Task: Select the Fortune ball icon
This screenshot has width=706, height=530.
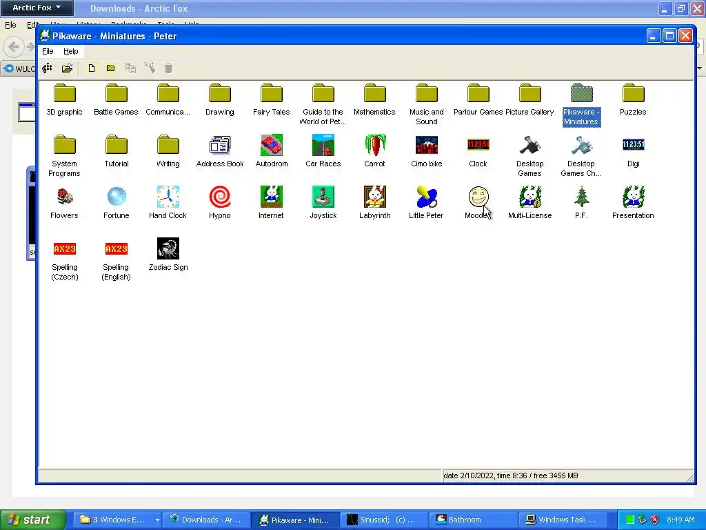Action: click(116, 203)
